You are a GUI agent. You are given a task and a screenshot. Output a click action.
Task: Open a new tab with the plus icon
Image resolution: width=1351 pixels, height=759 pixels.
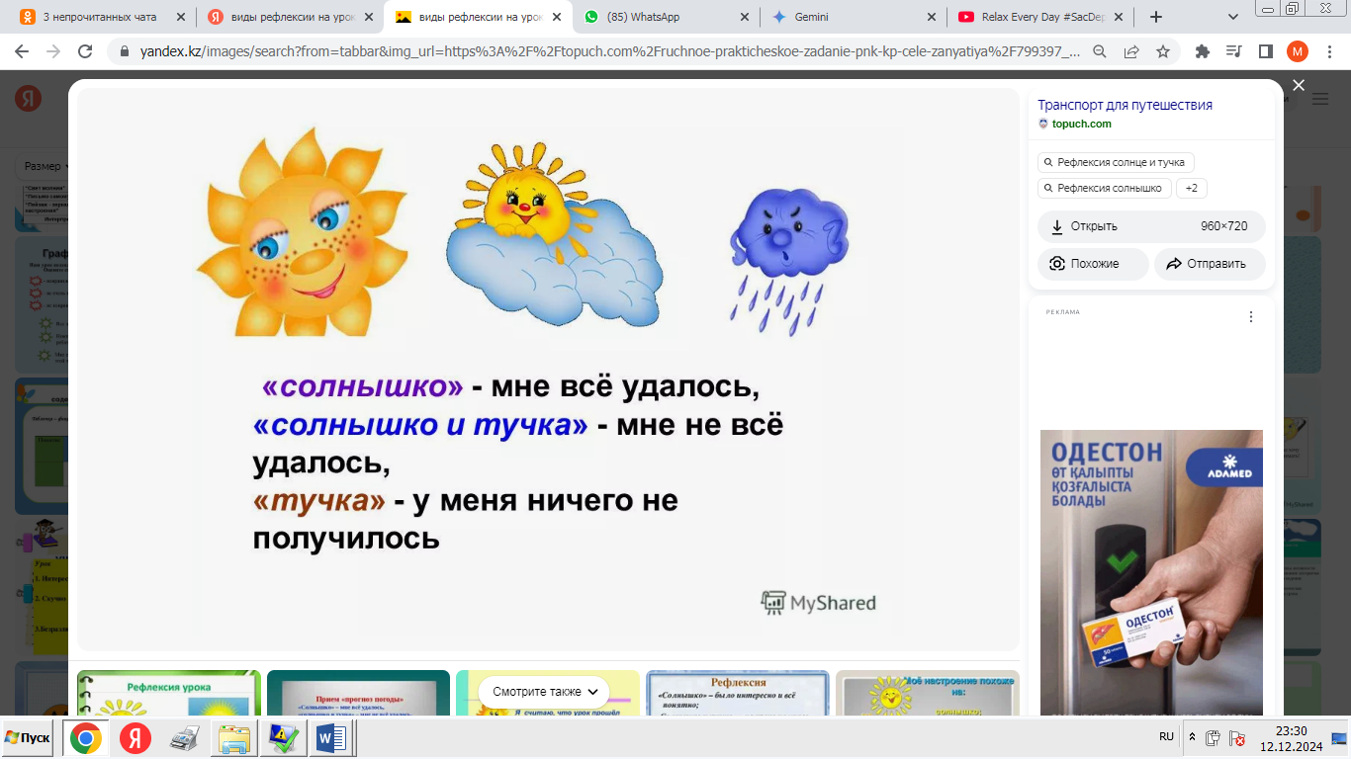[x=1156, y=17]
